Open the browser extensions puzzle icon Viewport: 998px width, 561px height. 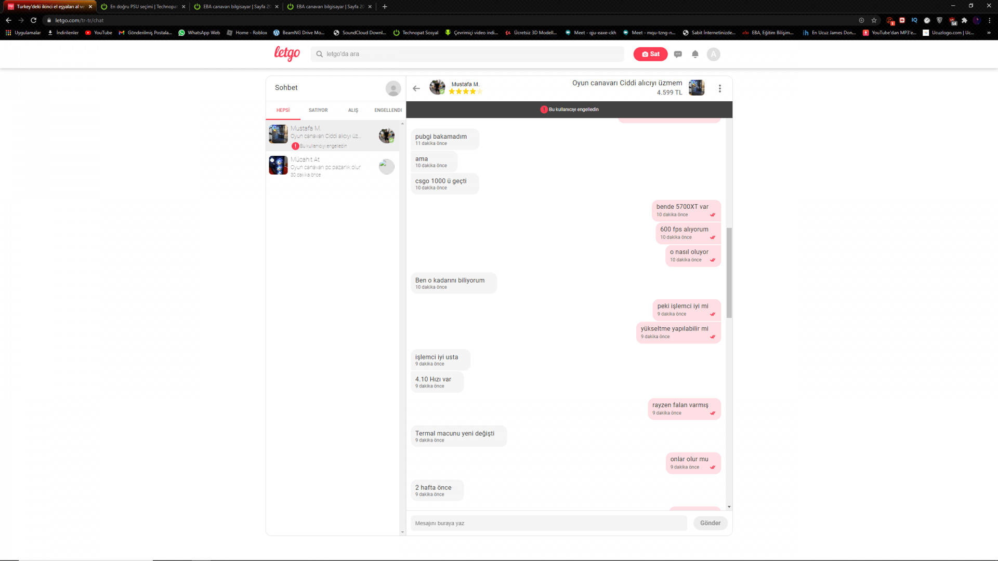[x=964, y=20]
